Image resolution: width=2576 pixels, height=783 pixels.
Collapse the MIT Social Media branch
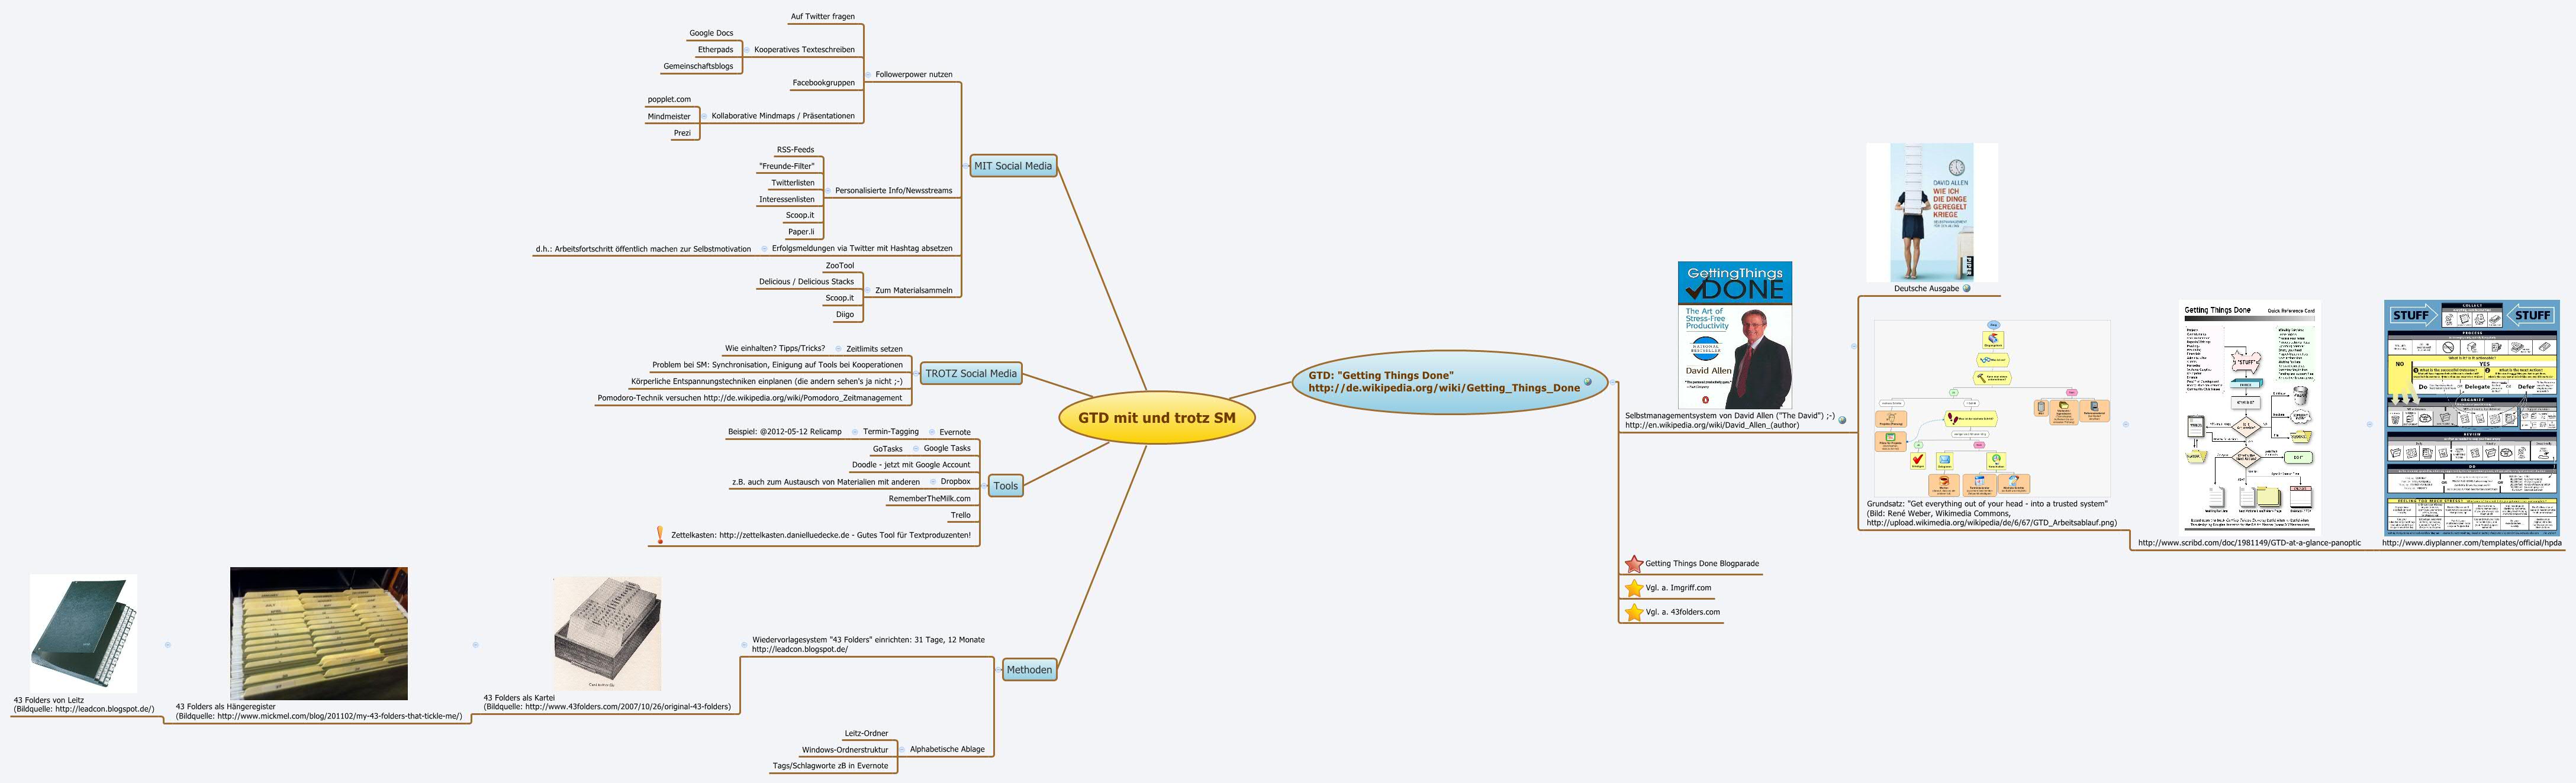coord(966,166)
